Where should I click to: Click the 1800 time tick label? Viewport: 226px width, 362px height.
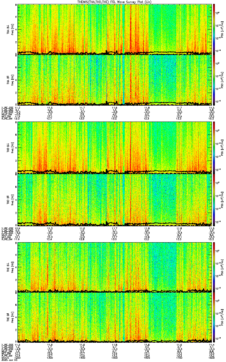211,358
